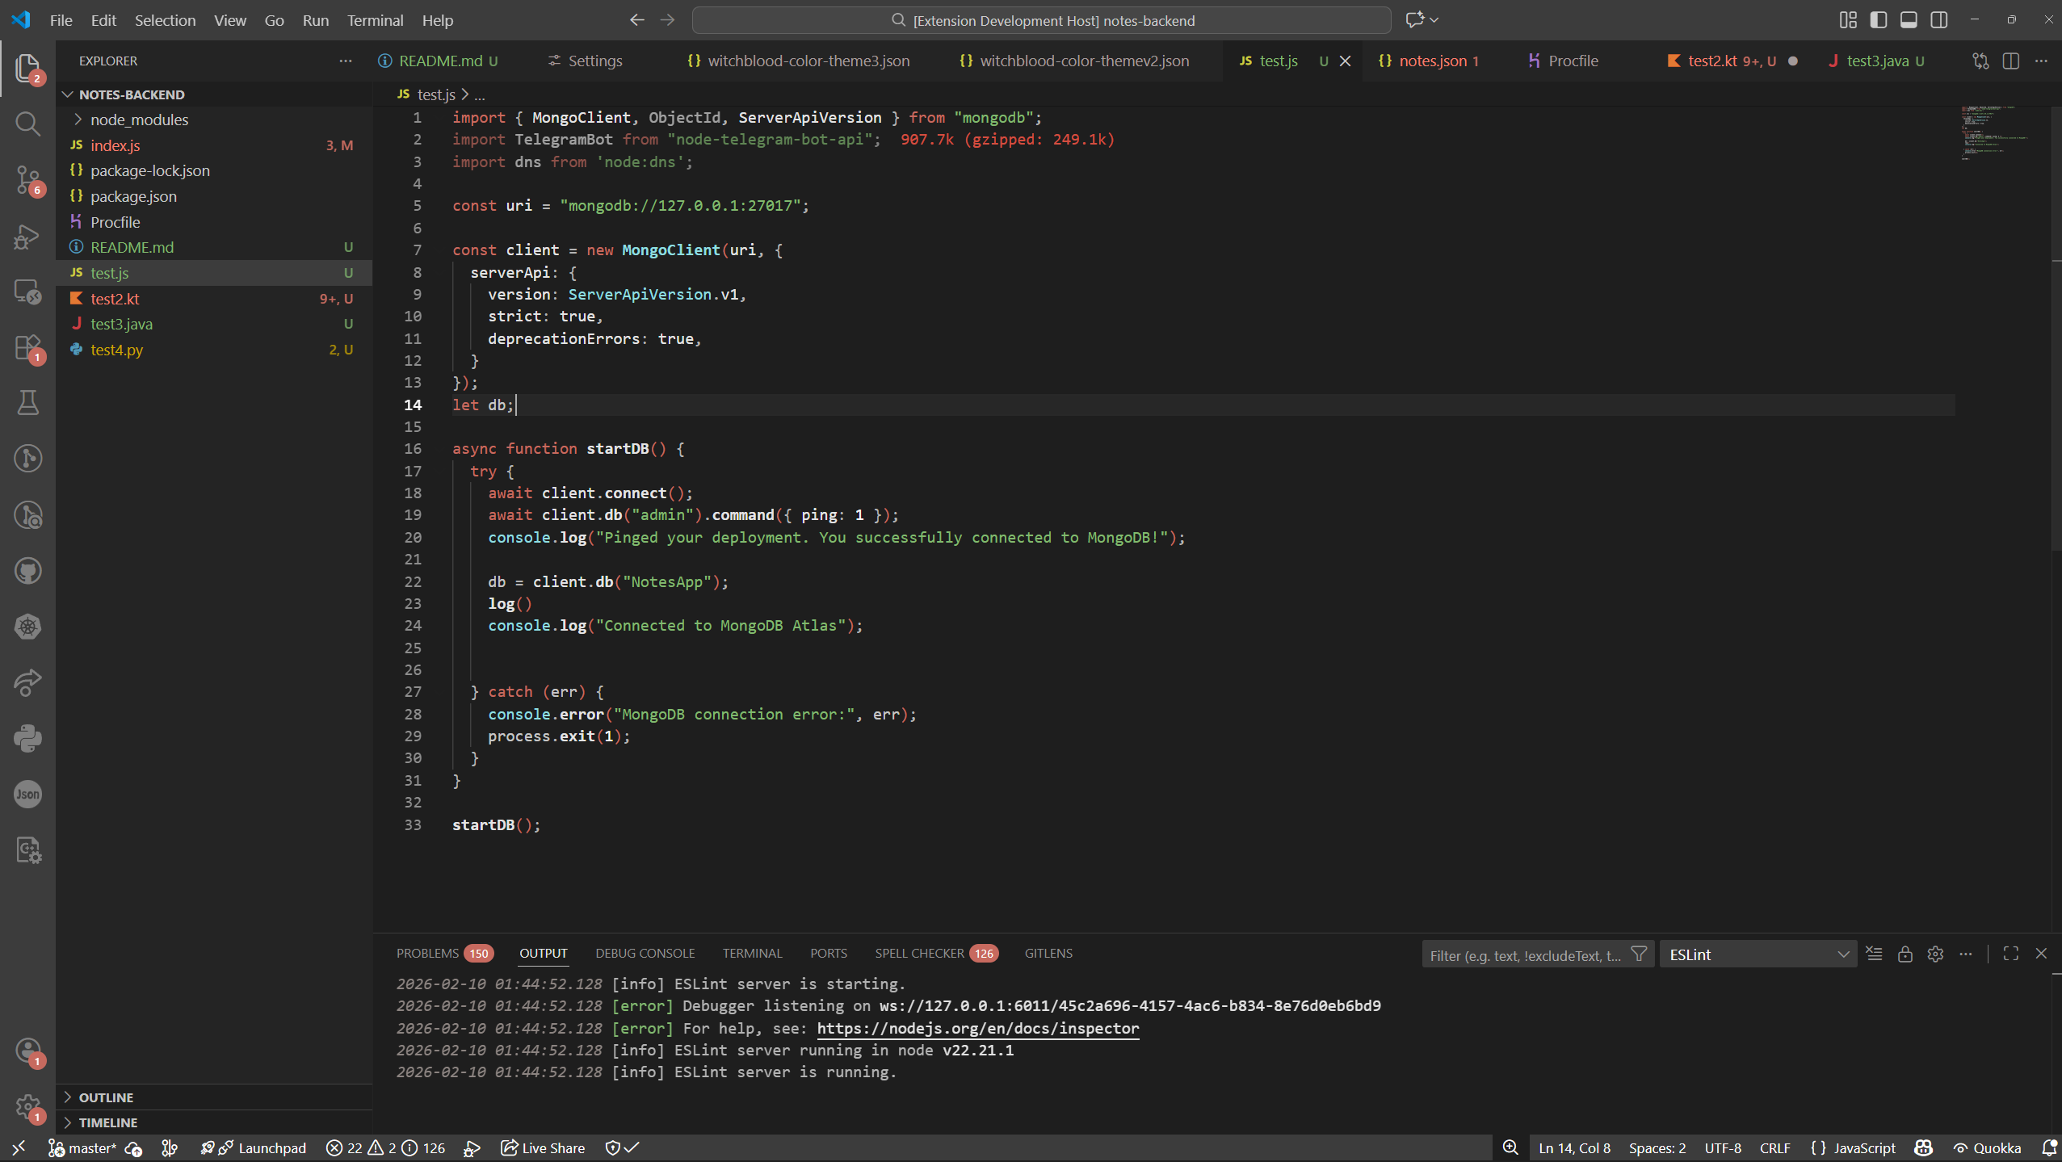Screen dimensions: 2062x1162
Task: Toggle the primary sidebar visibility
Action: (1879, 19)
